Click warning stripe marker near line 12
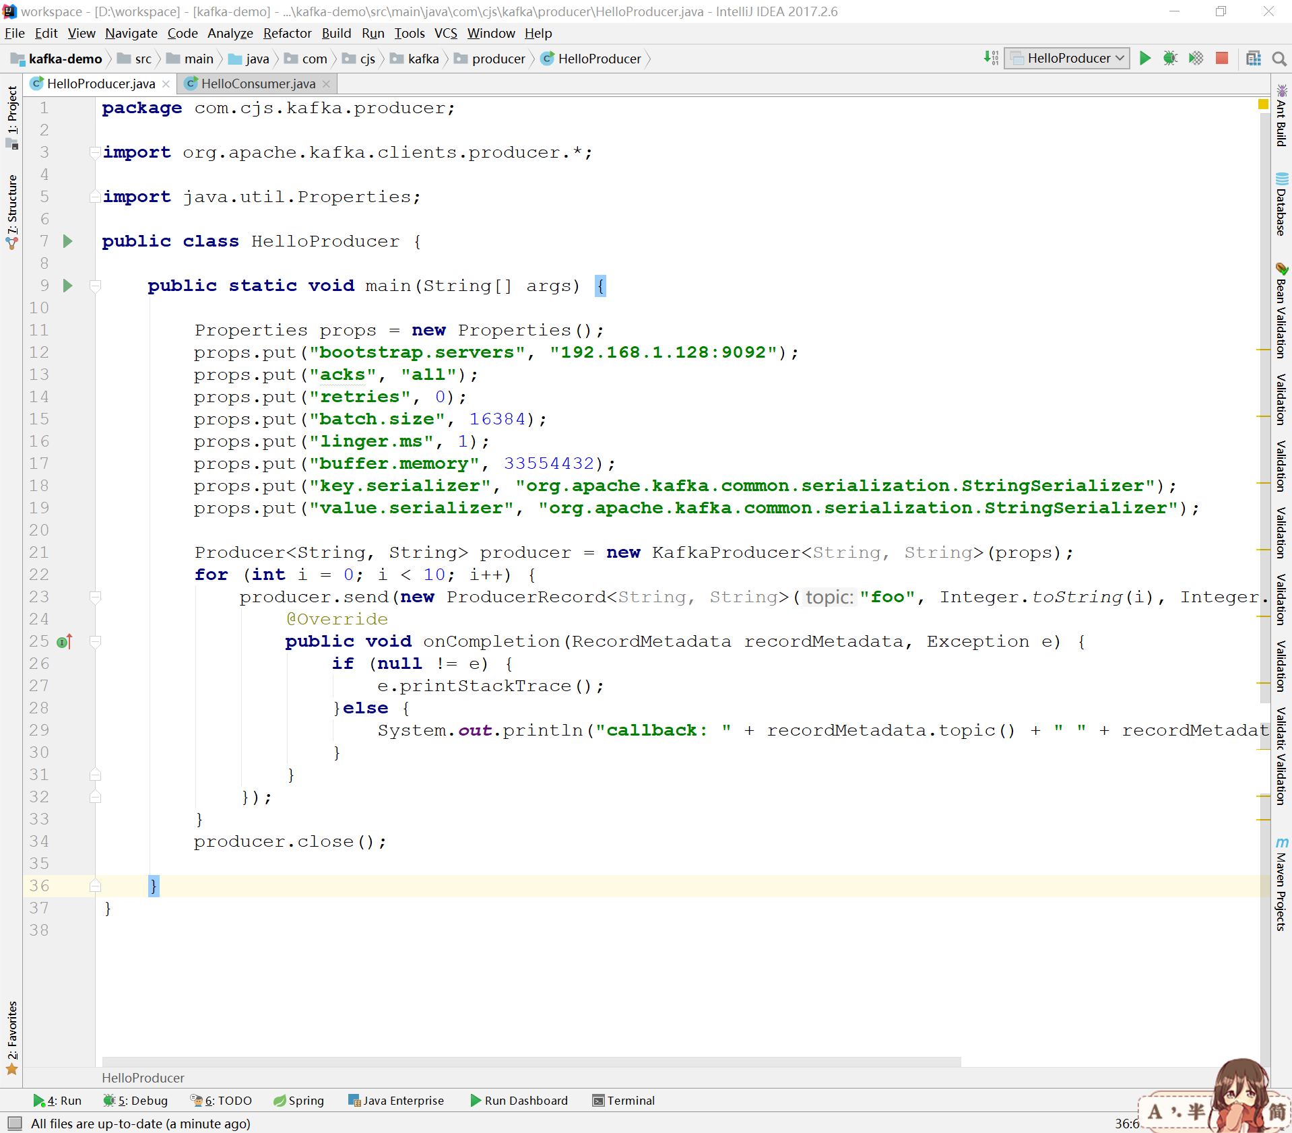The height and width of the screenshot is (1133, 1292). (1263, 350)
